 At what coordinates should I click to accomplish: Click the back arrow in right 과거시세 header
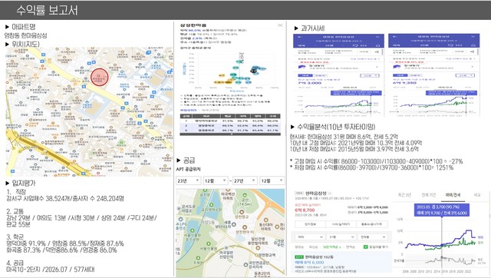click(394, 37)
